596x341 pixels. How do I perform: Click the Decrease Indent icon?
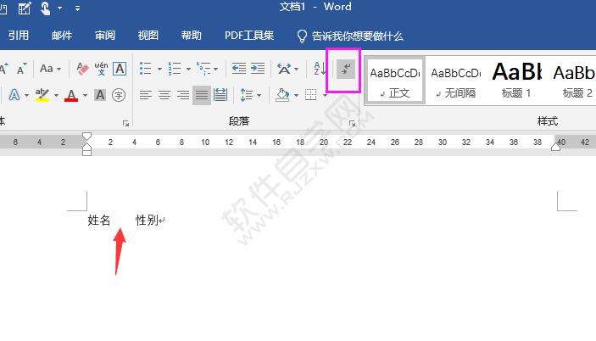[239, 69]
